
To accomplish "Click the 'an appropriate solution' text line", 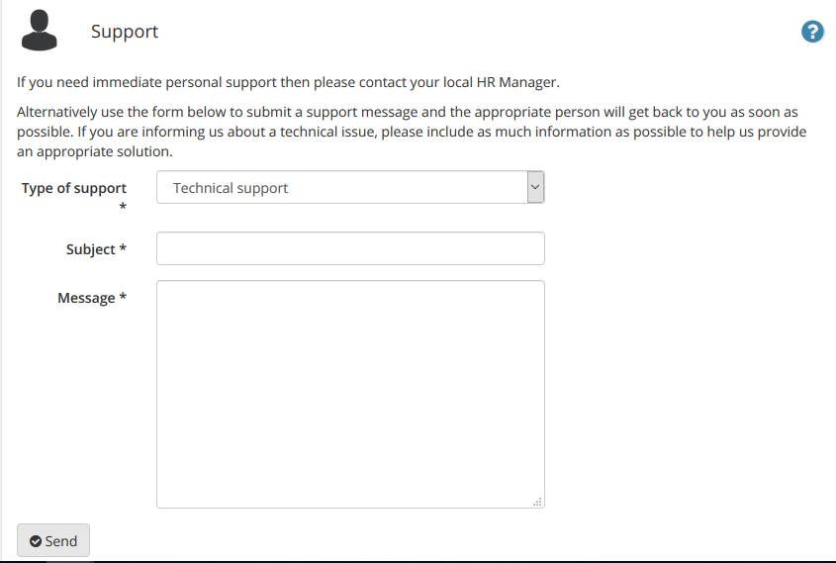I will click(x=95, y=152).
